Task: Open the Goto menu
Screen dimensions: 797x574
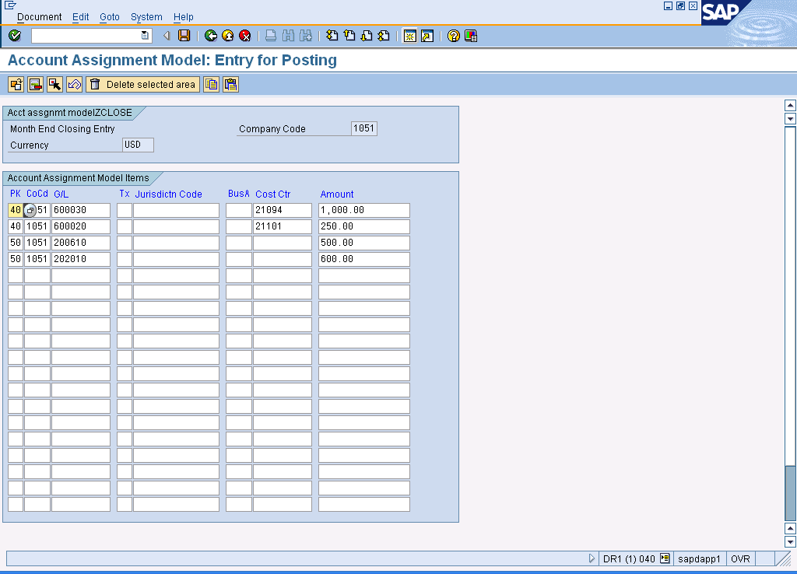Action: click(109, 17)
